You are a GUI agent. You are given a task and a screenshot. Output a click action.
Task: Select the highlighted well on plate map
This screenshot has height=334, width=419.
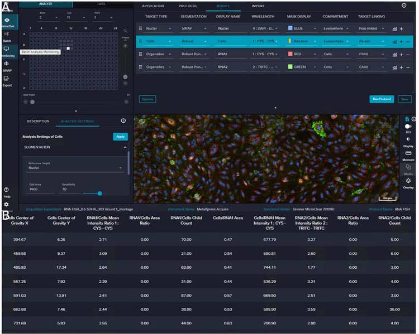click(x=68, y=49)
